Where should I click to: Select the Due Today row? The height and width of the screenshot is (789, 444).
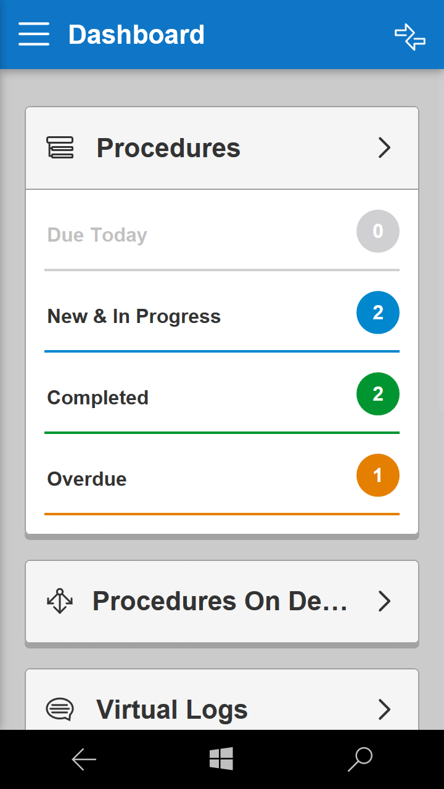point(222,234)
